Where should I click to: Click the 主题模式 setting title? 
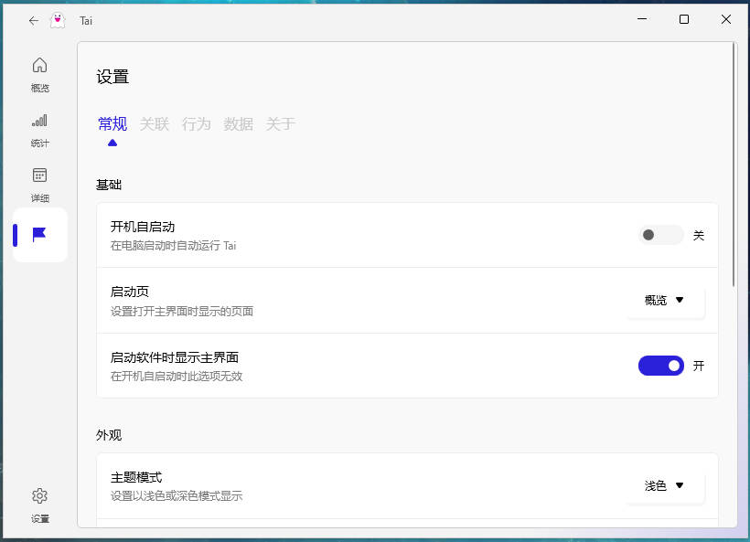pyautogui.click(x=136, y=477)
